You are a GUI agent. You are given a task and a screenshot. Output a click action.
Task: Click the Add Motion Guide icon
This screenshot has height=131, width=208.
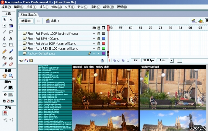(x=26, y=61)
